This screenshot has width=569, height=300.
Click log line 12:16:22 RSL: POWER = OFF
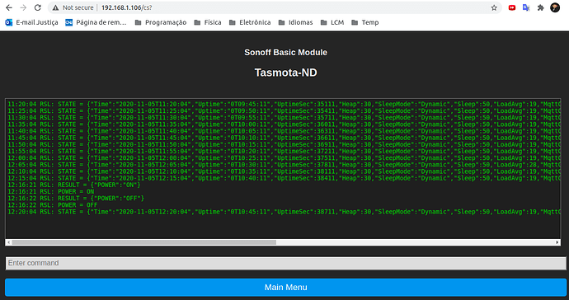(x=53, y=205)
